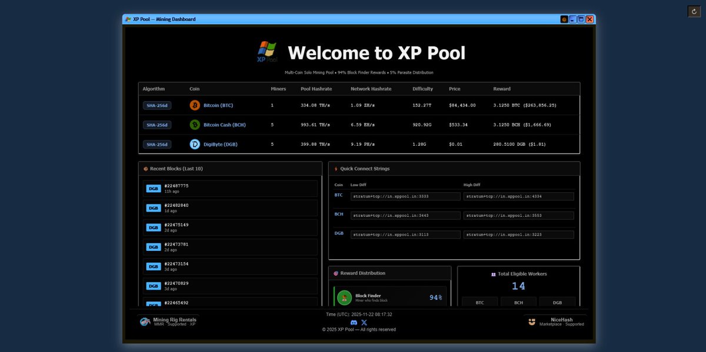Open the Mining Rig Rentals footer link
This screenshot has width=706, height=352.
tap(168, 321)
